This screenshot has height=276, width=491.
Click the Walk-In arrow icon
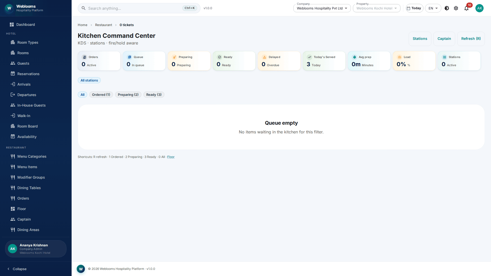[x=13, y=116]
